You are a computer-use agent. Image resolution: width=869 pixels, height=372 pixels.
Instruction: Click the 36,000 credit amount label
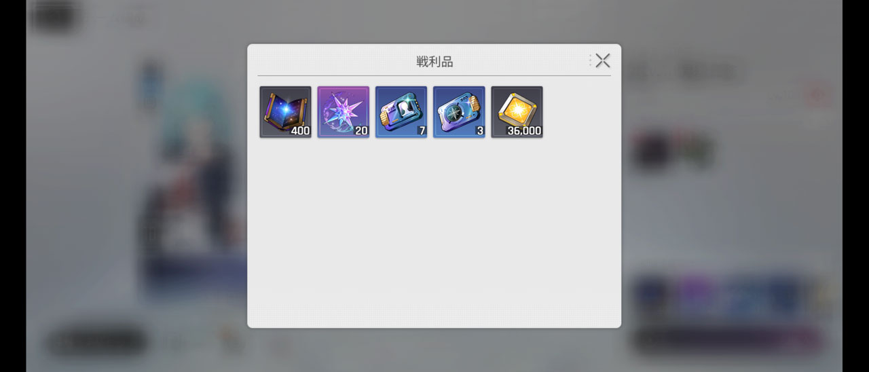coord(524,130)
